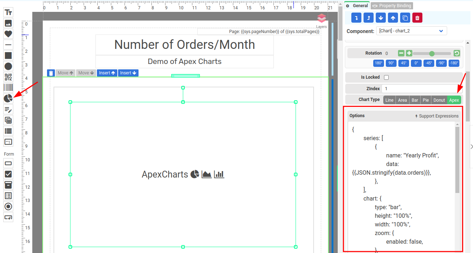Click the rotation slider handle
The width and height of the screenshot is (473, 253).
(x=432, y=54)
